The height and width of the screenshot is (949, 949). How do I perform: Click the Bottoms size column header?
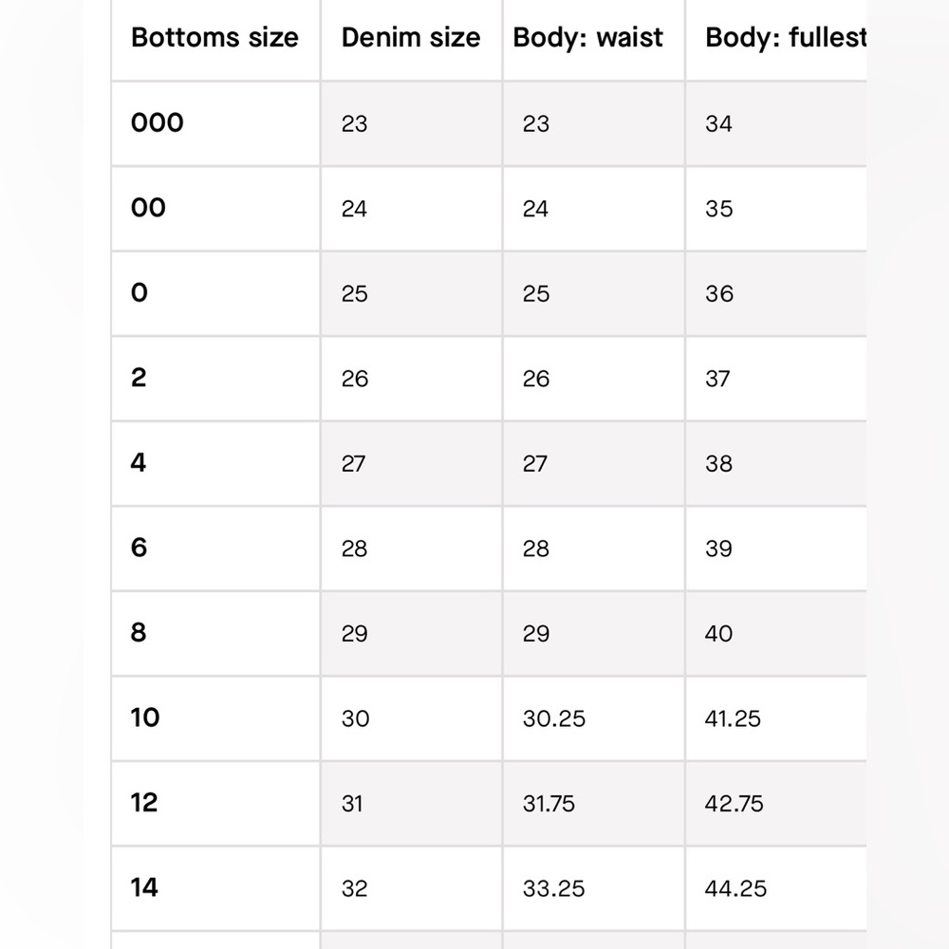214,38
